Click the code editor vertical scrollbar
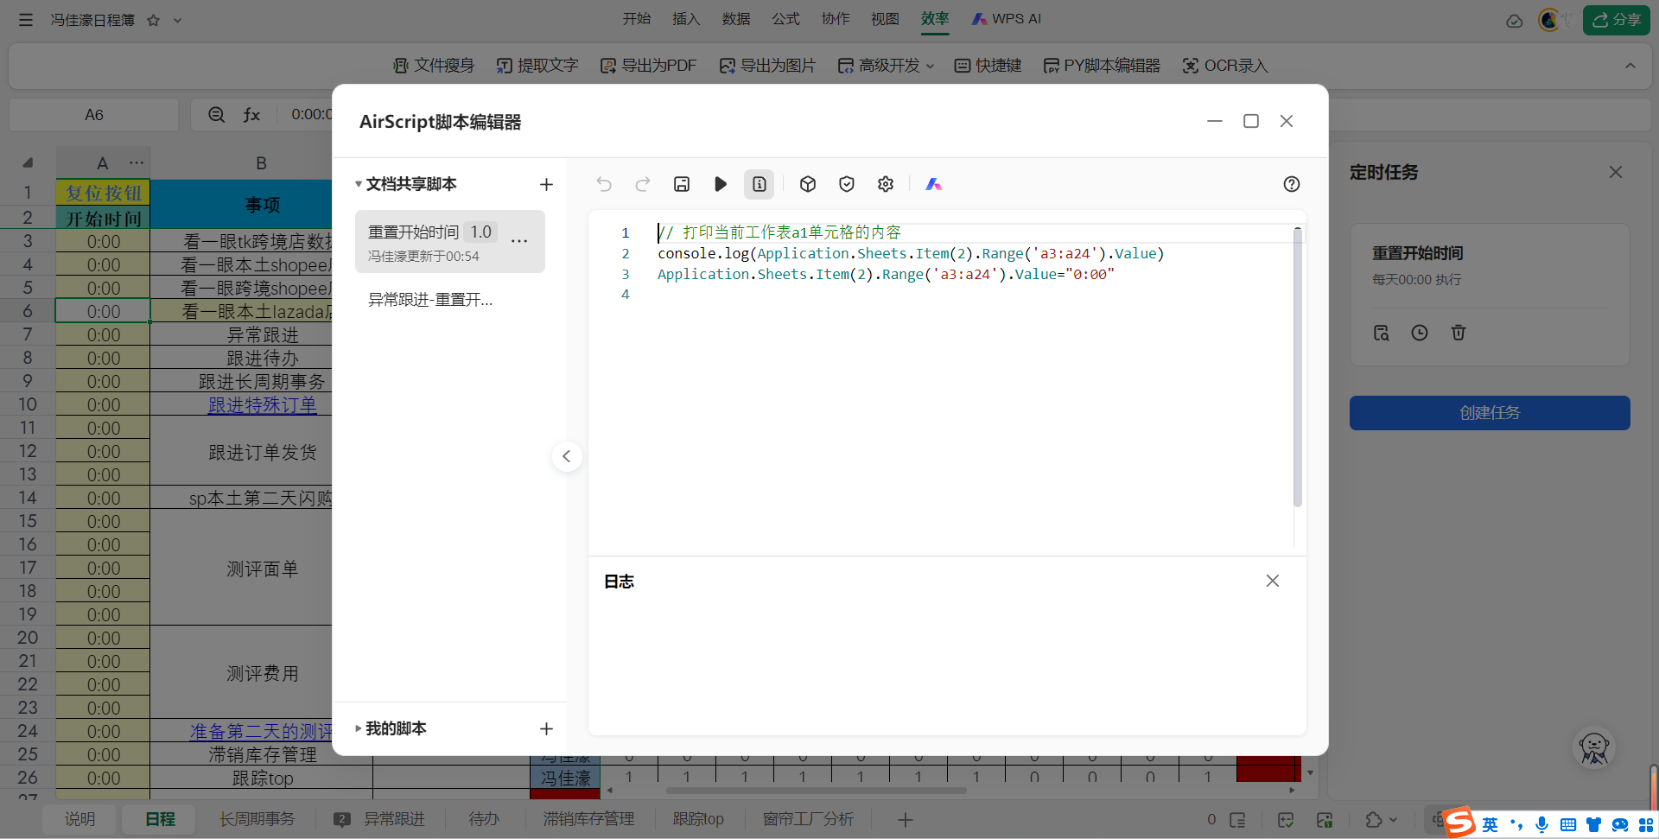Image resolution: width=1659 pixels, height=839 pixels. [1297, 367]
